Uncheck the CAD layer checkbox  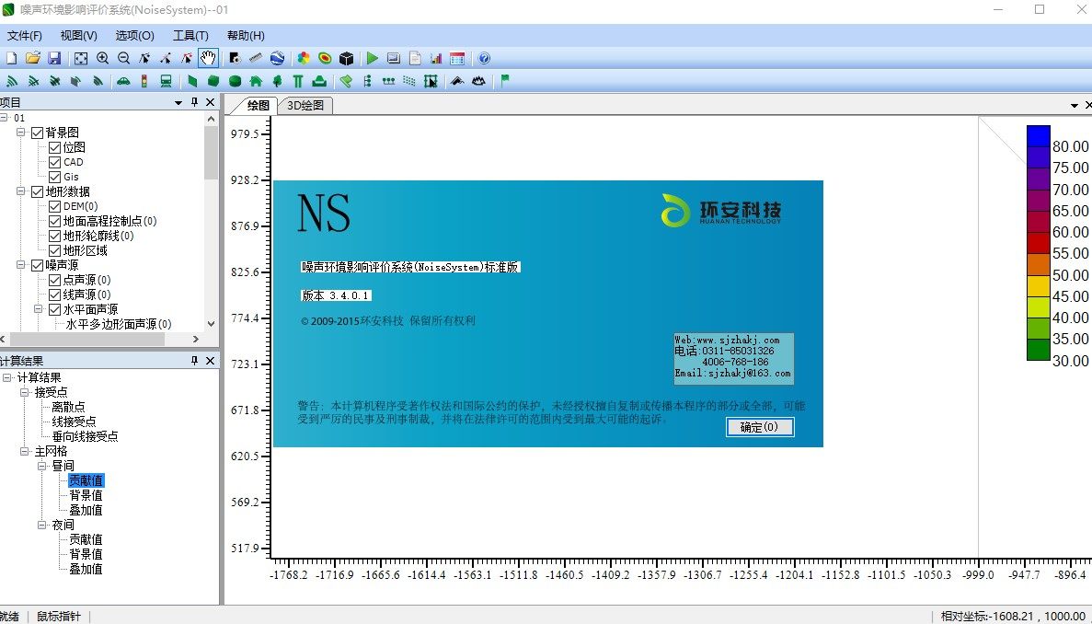pyautogui.click(x=56, y=161)
